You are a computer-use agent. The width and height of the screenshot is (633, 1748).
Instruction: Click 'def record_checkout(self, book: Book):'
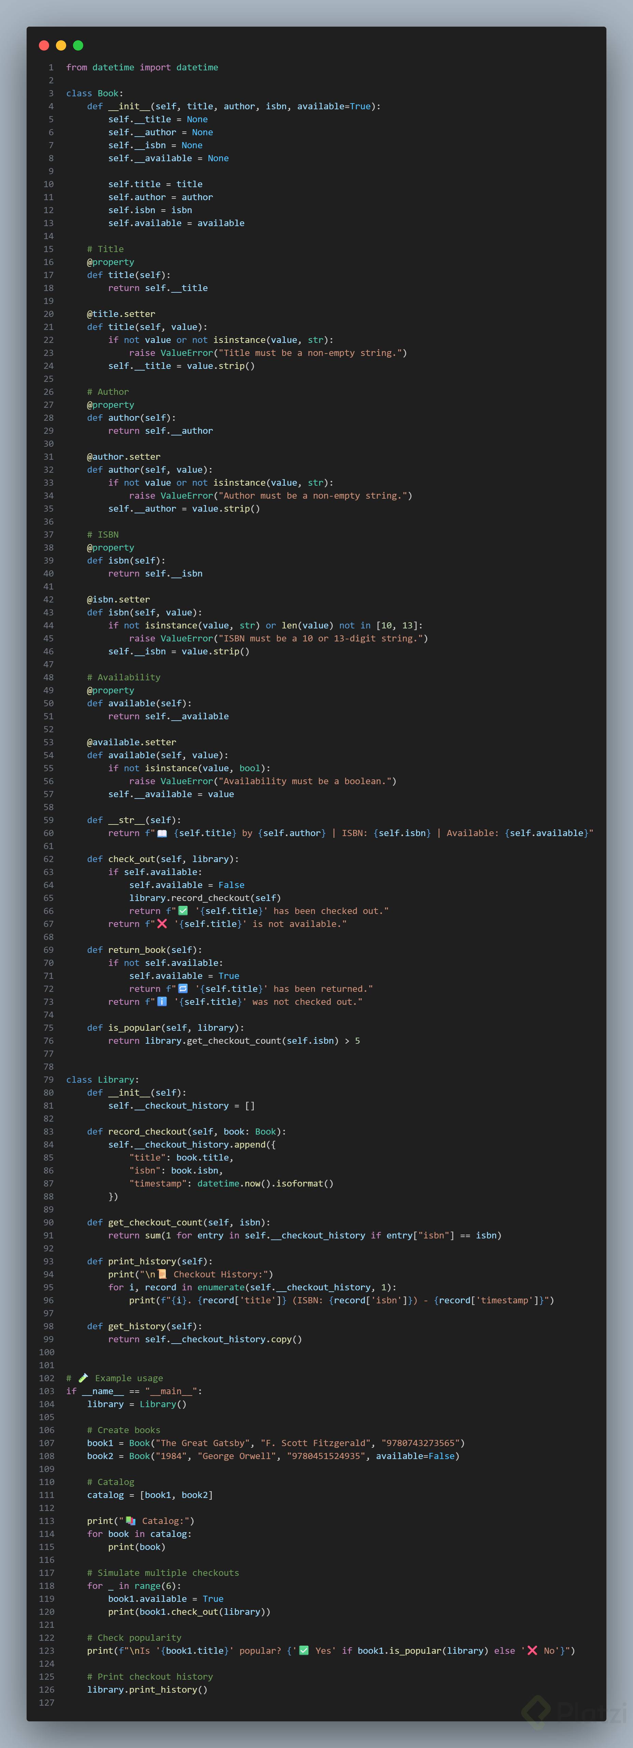coord(187,1132)
